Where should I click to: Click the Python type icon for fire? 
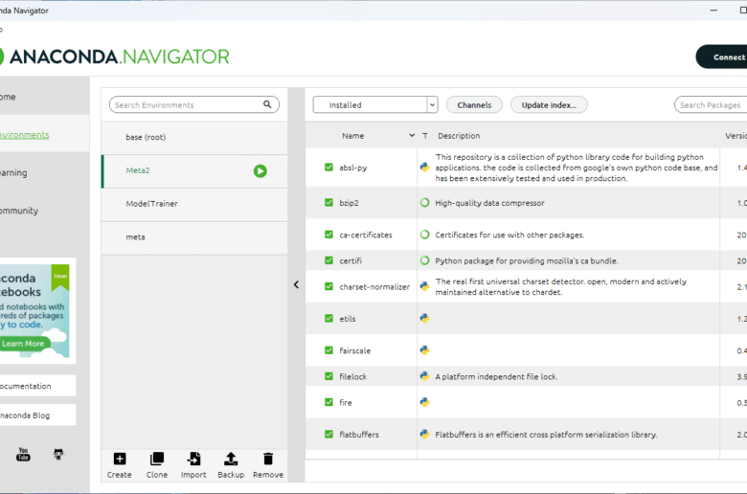424,402
